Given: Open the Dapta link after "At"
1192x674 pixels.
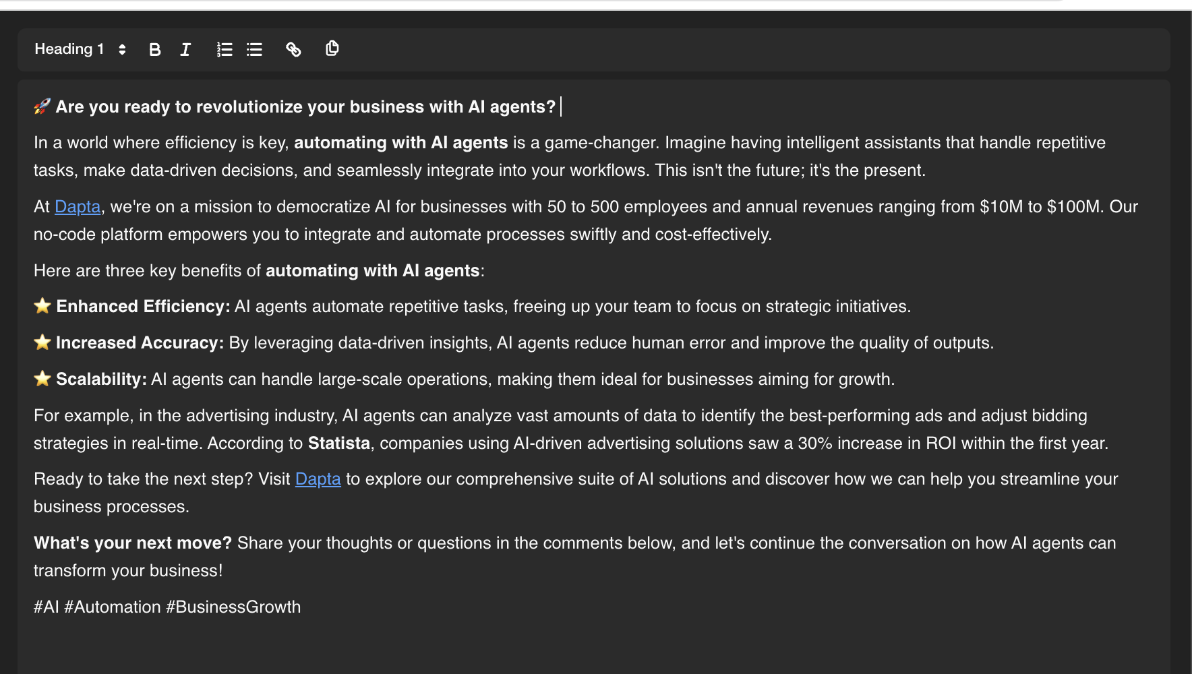Looking at the screenshot, I should click(x=78, y=207).
